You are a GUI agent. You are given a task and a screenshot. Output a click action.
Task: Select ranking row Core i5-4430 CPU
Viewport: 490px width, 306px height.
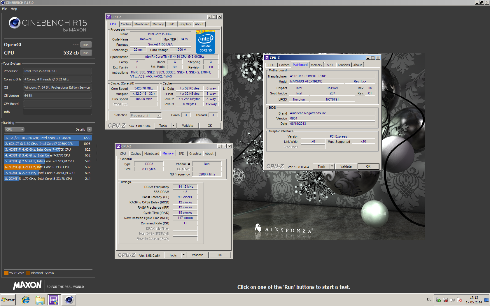coord(48,167)
